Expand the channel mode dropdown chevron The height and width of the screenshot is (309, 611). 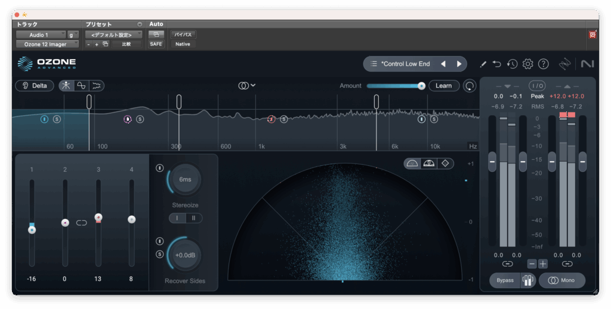point(253,85)
